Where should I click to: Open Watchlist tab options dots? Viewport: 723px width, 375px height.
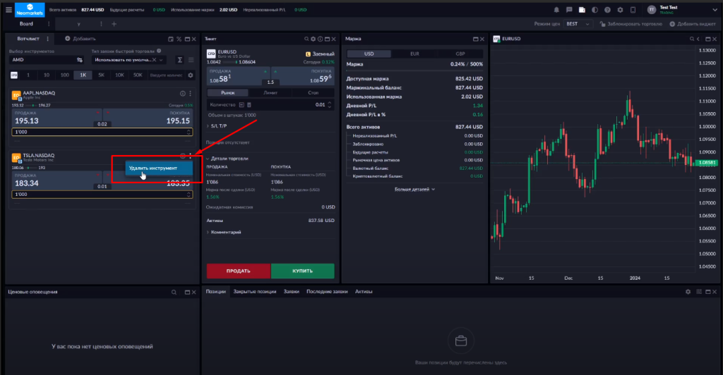point(47,39)
